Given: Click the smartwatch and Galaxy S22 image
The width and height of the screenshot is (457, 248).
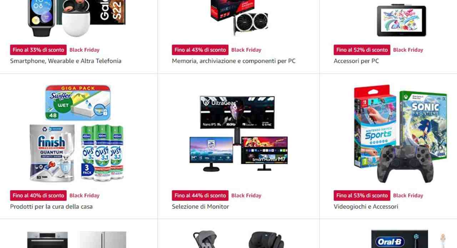Looking at the screenshot, I should [x=77, y=18].
